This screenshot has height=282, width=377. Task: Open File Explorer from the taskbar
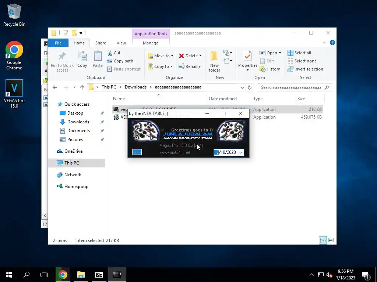pos(81,275)
